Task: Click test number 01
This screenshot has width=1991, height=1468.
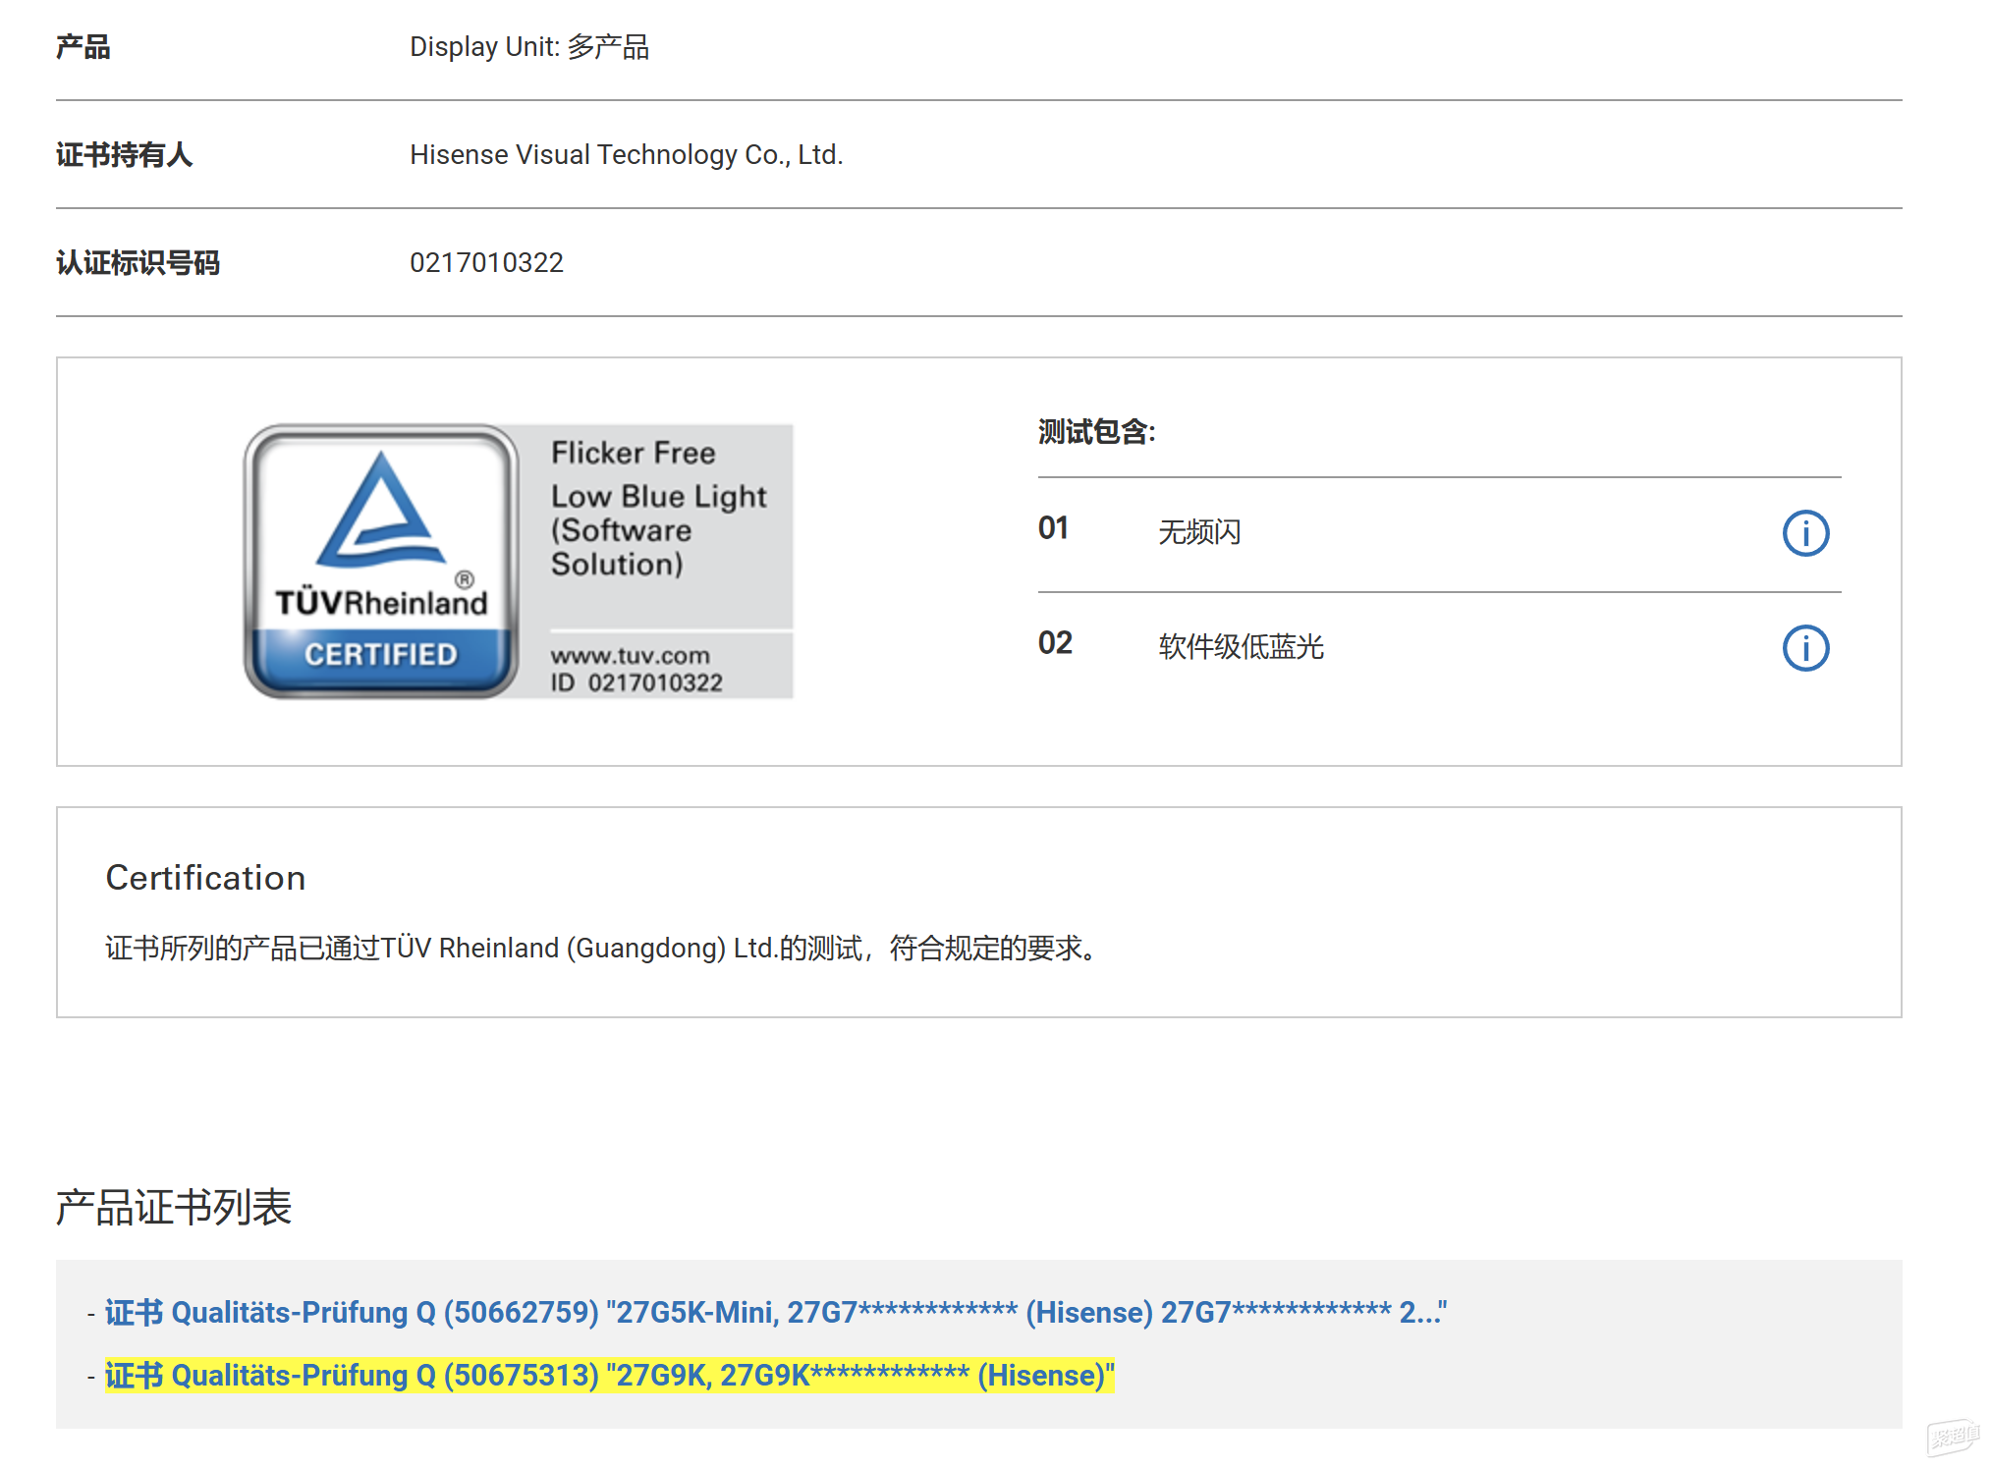Action: [x=1053, y=528]
